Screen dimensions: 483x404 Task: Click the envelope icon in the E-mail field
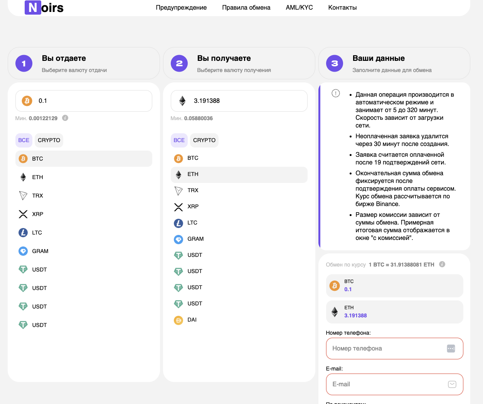452,384
